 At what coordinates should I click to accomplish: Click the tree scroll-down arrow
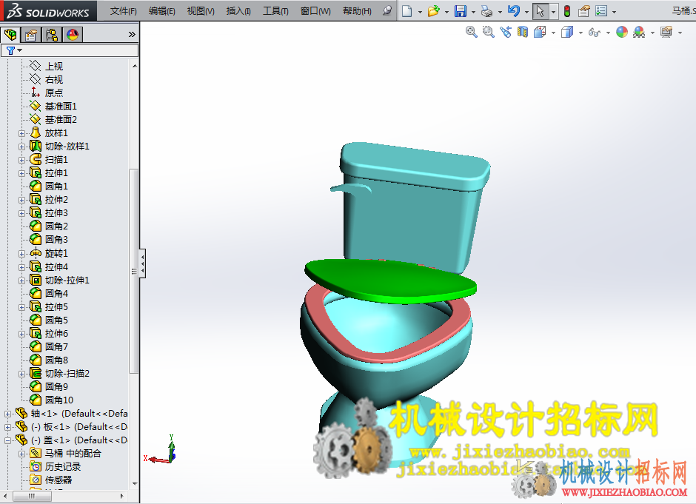tap(135, 483)
